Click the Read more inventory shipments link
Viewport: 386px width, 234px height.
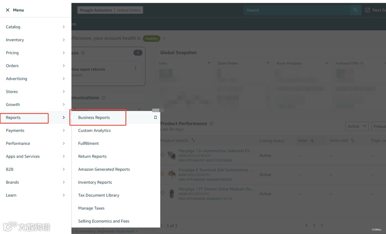[127, 231]
